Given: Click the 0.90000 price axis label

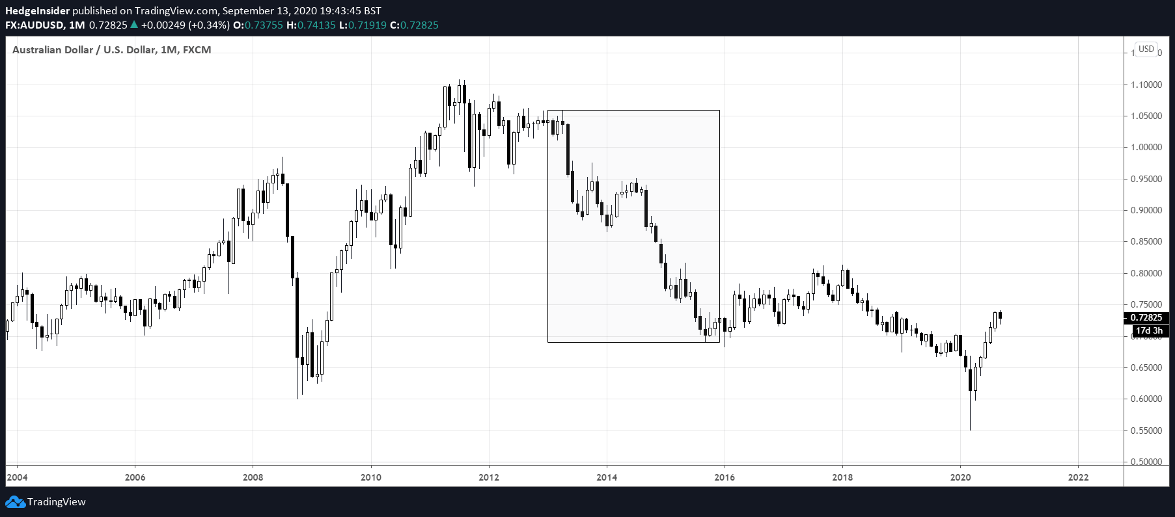Looking at the screenshot, I should tap(1146, 210).
